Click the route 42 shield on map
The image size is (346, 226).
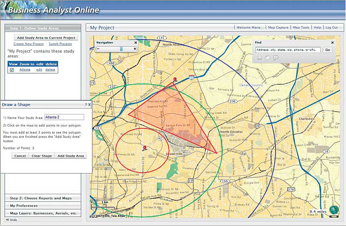(160, 139)
